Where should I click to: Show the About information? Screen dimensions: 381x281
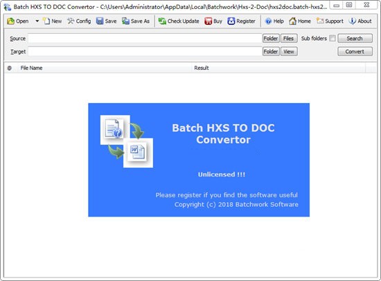[x=360, y=21]
